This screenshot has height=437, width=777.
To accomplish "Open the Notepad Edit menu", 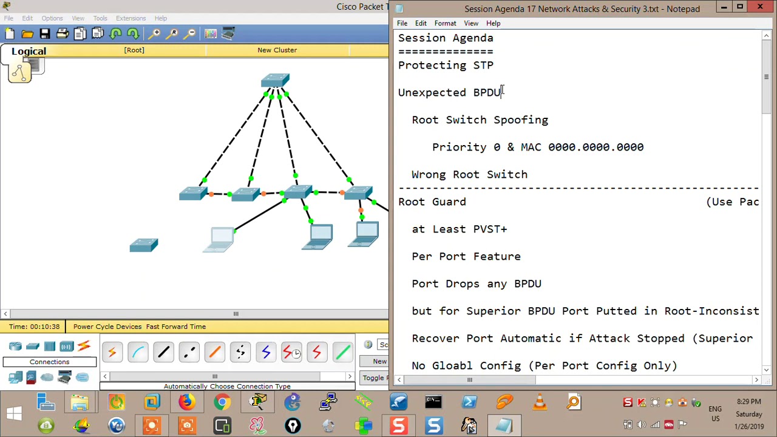I will point(421,23).
